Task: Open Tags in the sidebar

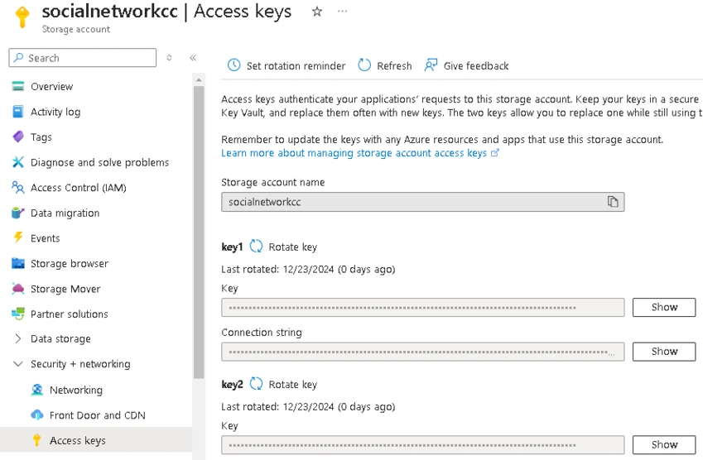Action: point(41,137)
